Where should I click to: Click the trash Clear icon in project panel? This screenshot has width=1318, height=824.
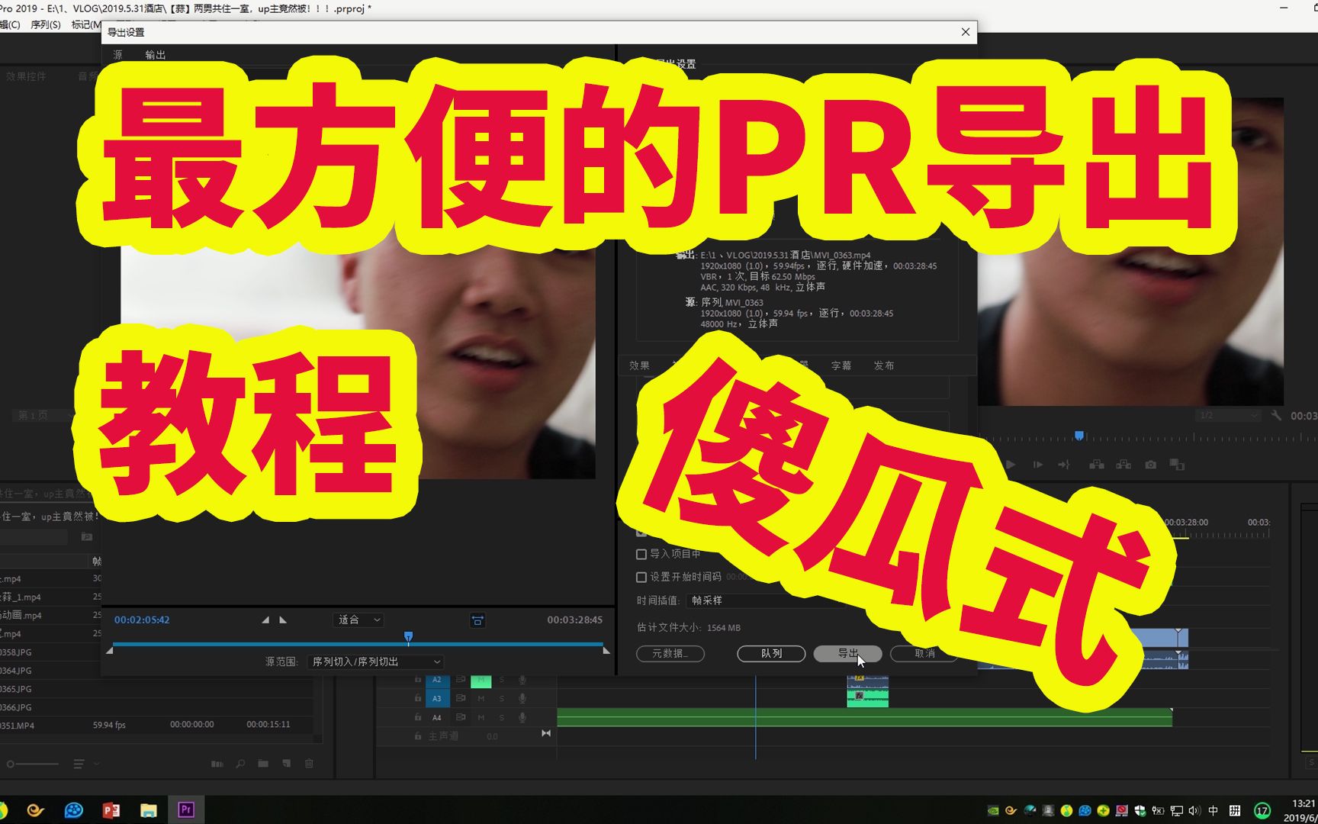[310, 764]
